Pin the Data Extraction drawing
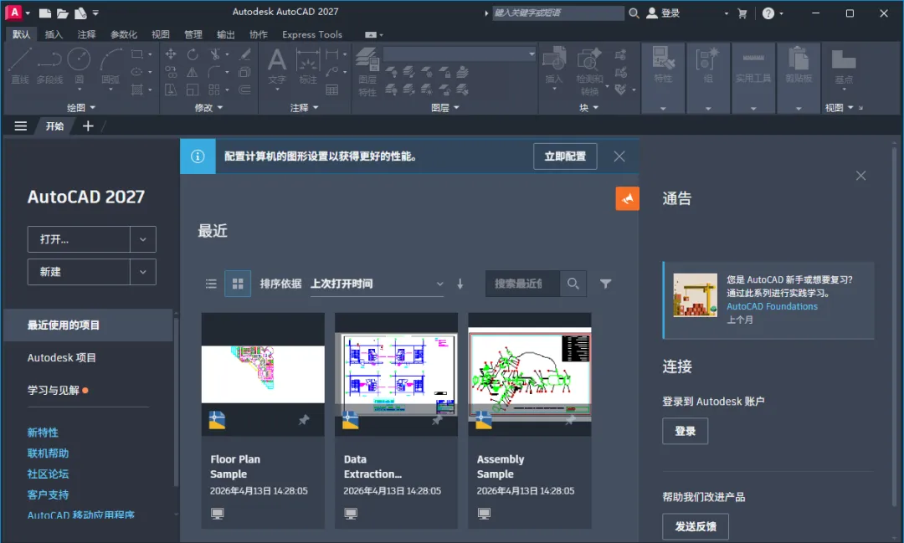The image size is (904, 543). (437, 420)
